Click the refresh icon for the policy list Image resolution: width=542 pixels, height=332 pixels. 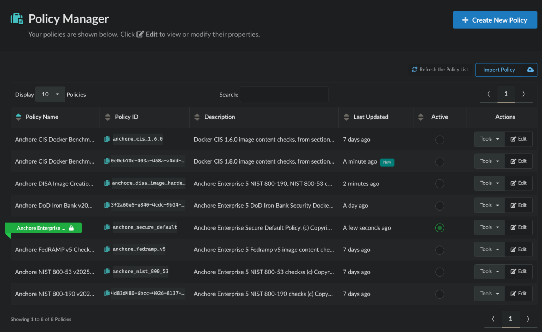click(414, 70)
